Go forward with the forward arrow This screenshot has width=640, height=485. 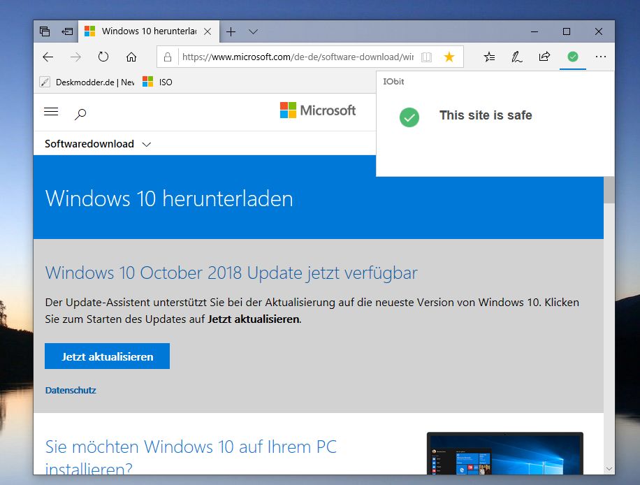tap(75, 57)
